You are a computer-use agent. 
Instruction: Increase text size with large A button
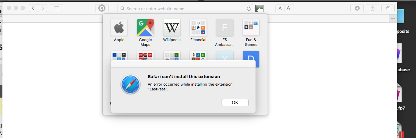coord(289,8)
